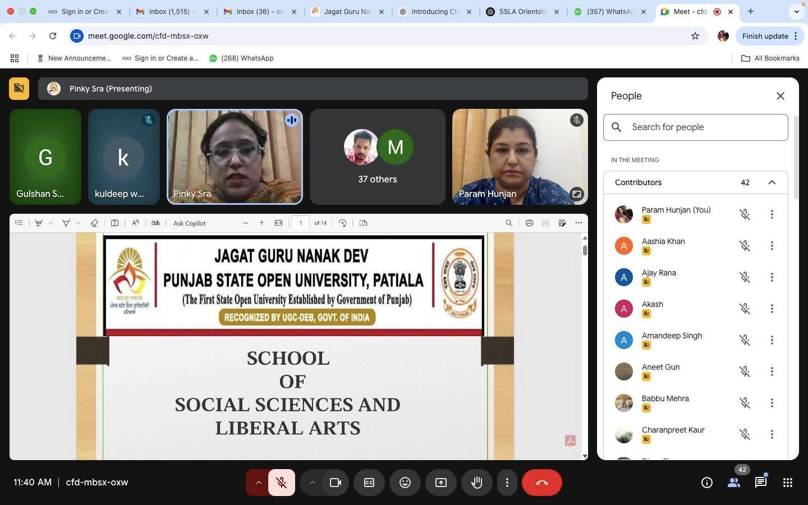Open the PDF table of contents icon
808x505 pixels.
[19, 223]
